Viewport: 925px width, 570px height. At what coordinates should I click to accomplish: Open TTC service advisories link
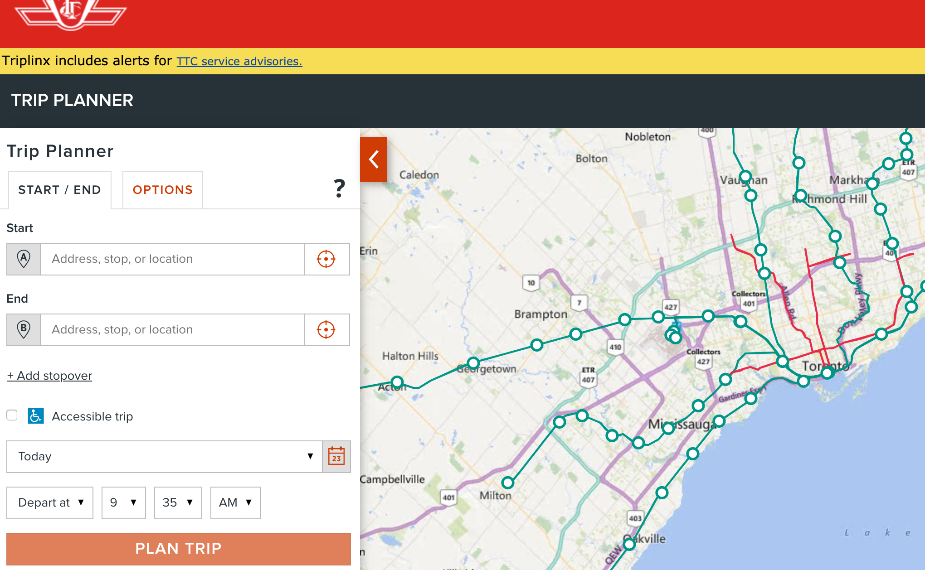click(x=239, y=62)
